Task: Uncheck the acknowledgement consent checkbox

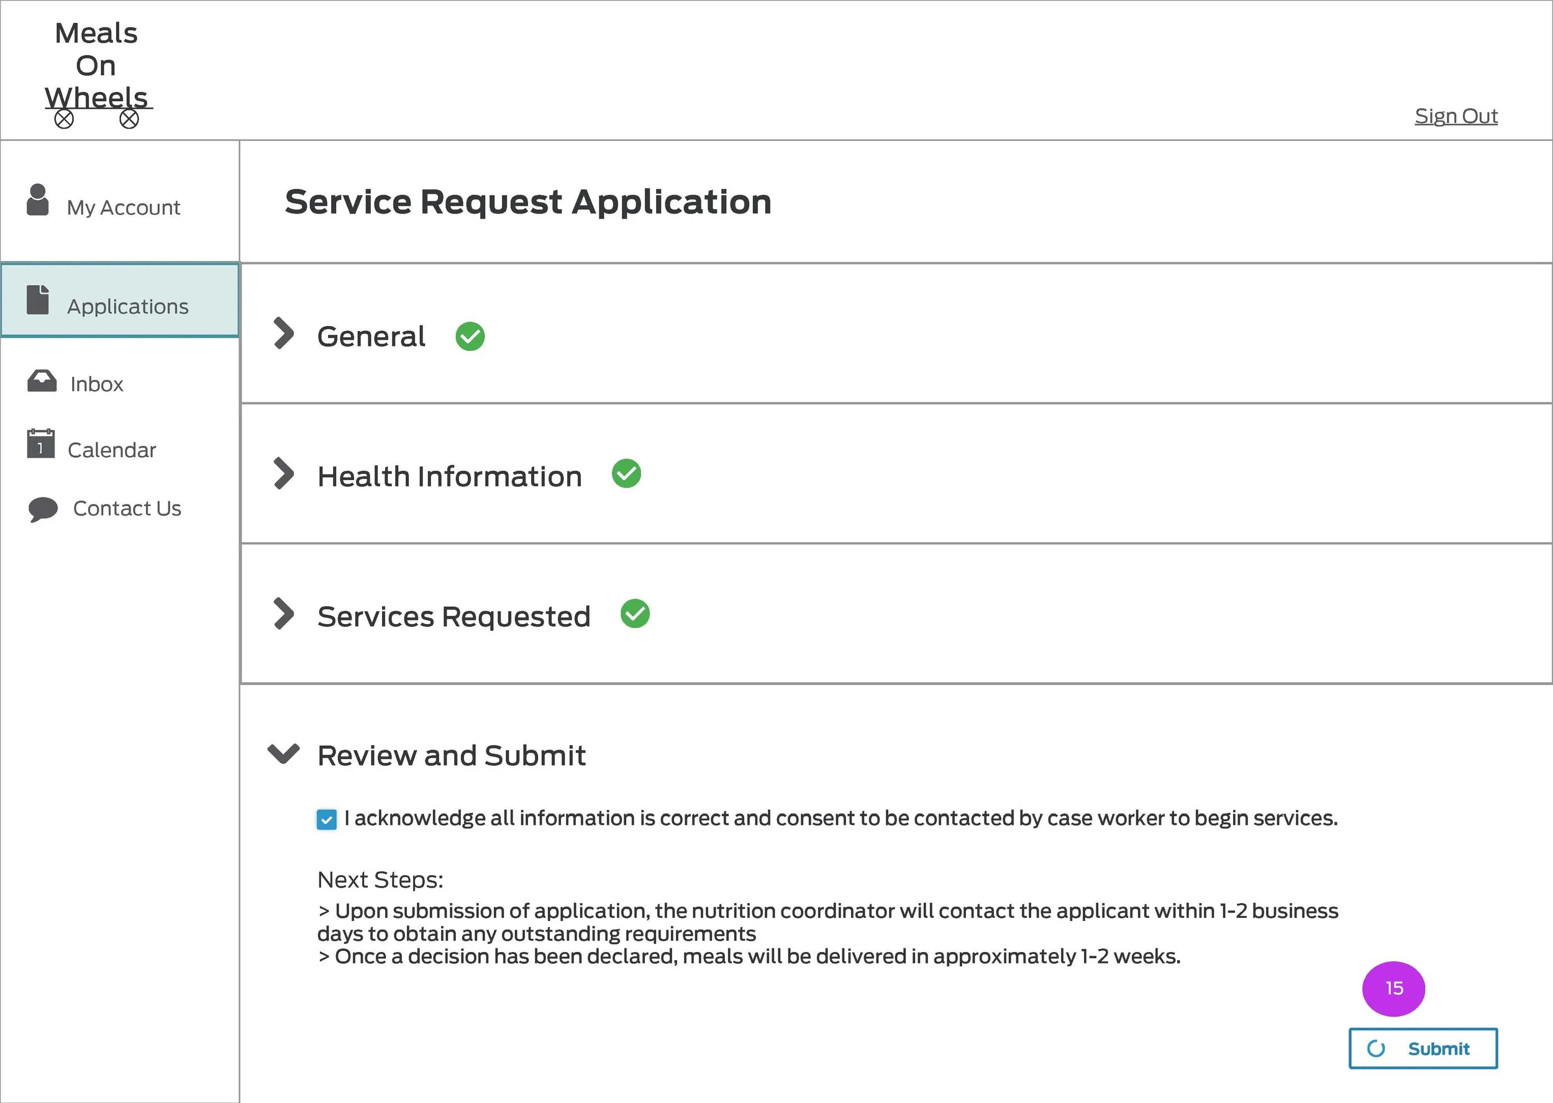Action: click(x=326, y=820)
